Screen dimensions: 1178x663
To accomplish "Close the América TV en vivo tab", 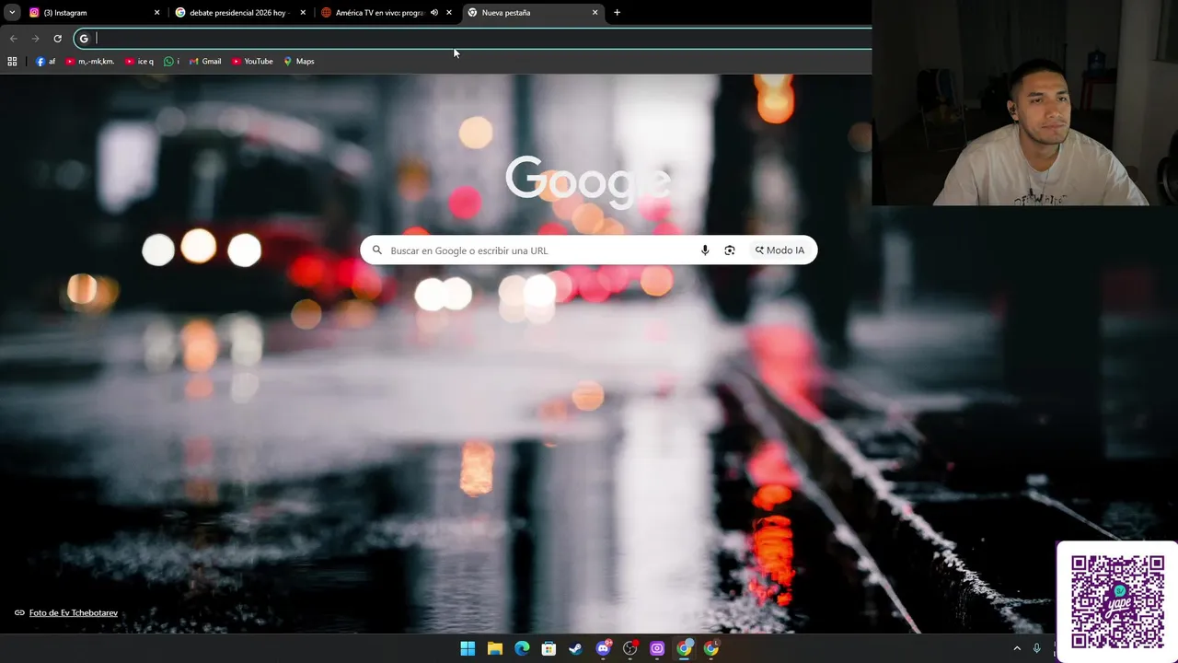I will [449, 12].
